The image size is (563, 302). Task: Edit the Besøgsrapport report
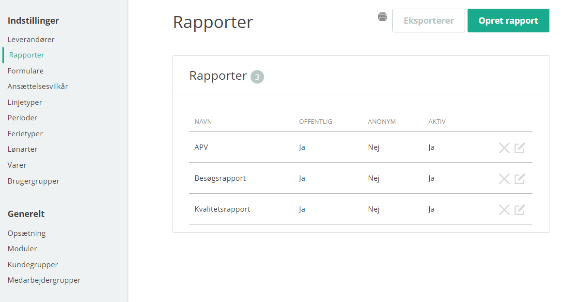(x=519, y=178)
